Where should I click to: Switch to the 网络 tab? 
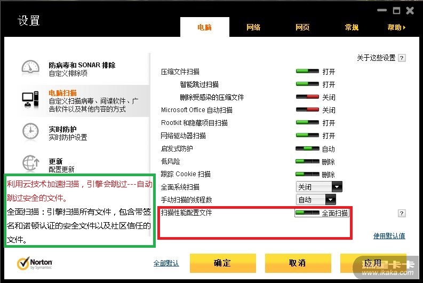pyautogui.click(x=253, y=27)
